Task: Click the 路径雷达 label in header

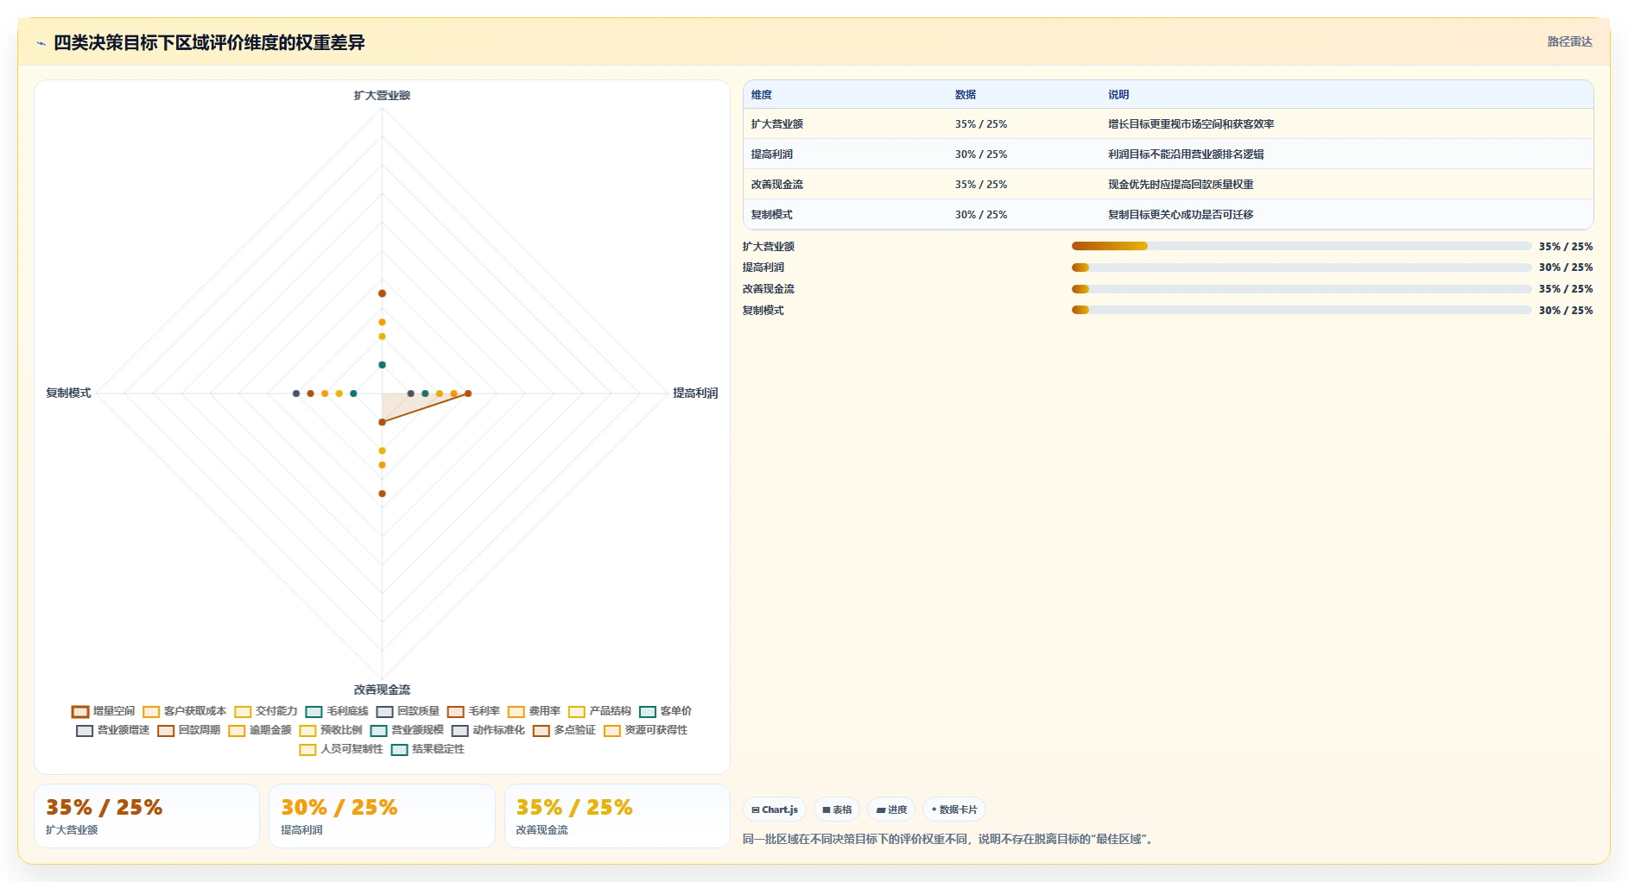Action: (1569, 41)
